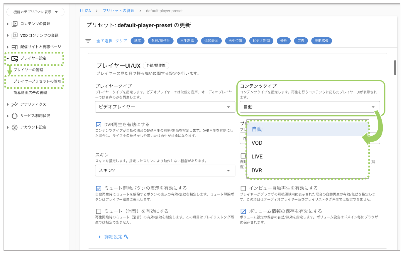Expand the 詳細設定 section
The height and width of the screenshot is (254, 403).
113,237
